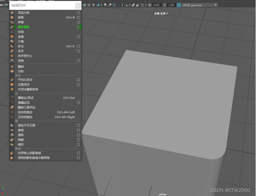
Task: Click the 刺破 (Poke) tool icon
Action: (12, 140)
